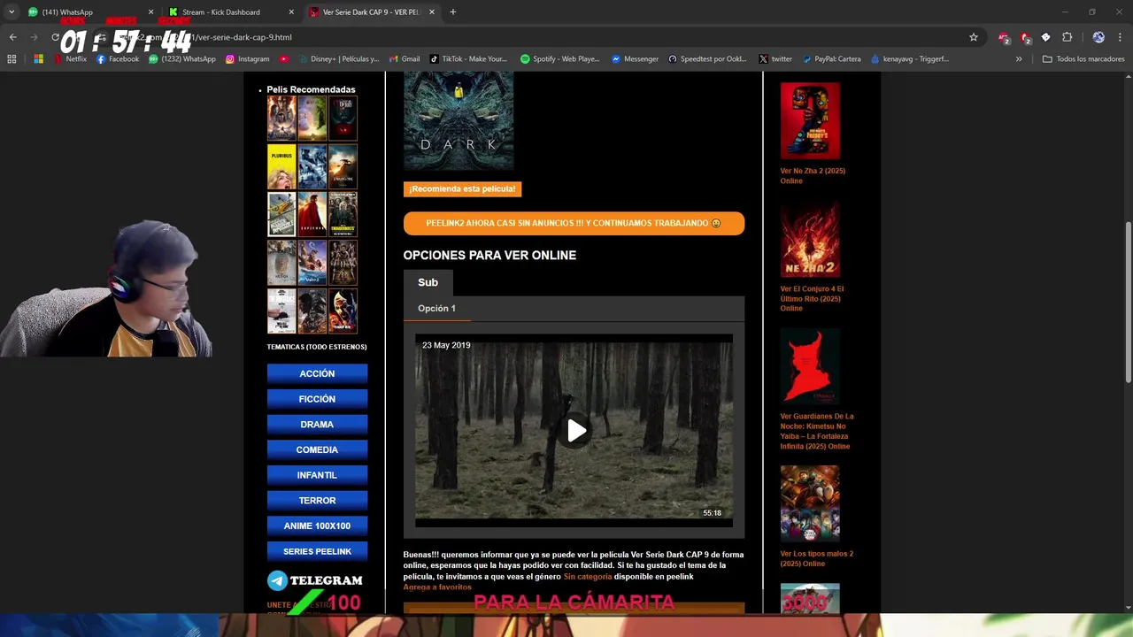1133x637 pixels.
Task: Open Ver Ne Zha 2 (2025) Online link
Action: point(813,175)
